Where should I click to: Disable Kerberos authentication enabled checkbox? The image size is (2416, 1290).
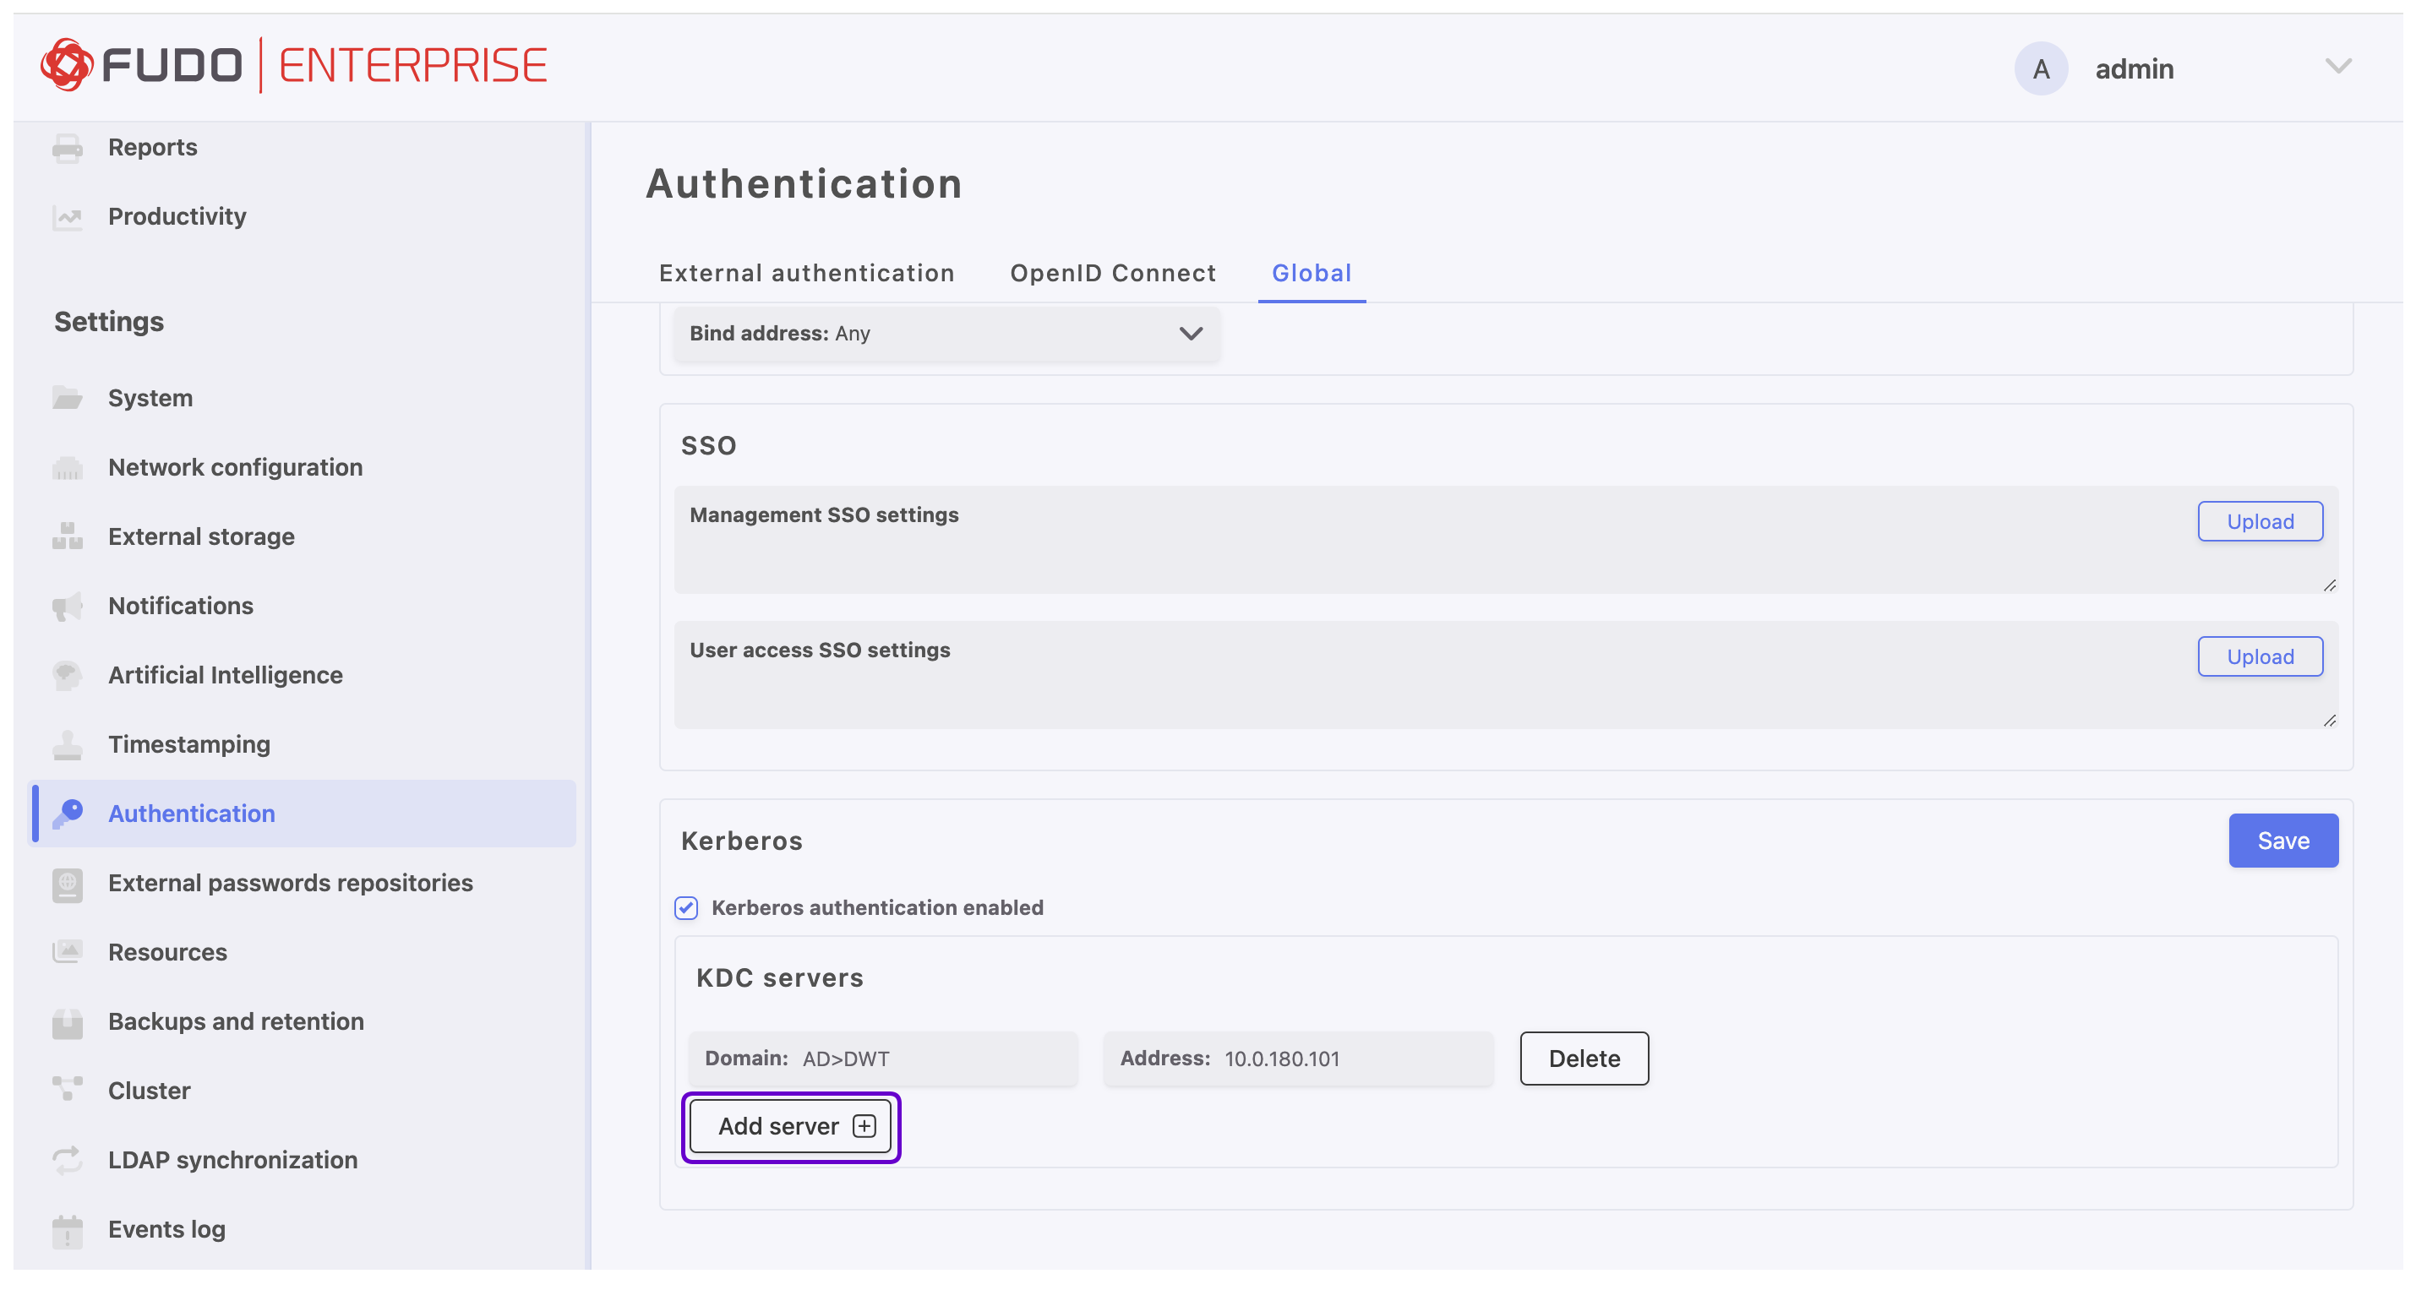(685, 906)
